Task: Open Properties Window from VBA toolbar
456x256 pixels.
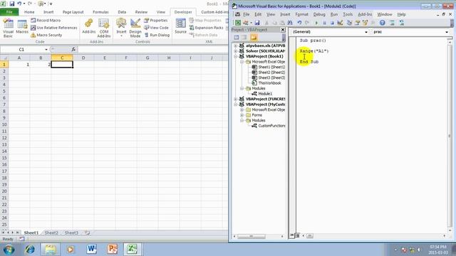Action: (x=358, y=23)
